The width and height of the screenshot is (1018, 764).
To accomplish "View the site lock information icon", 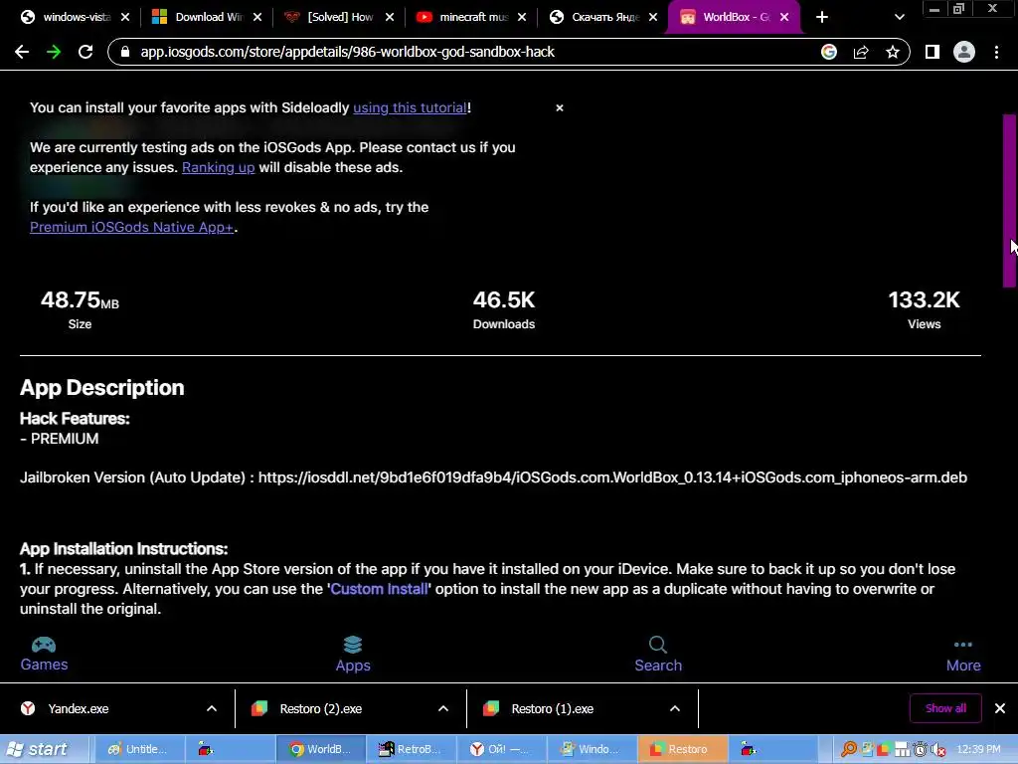I will click(x=125, y=52).
